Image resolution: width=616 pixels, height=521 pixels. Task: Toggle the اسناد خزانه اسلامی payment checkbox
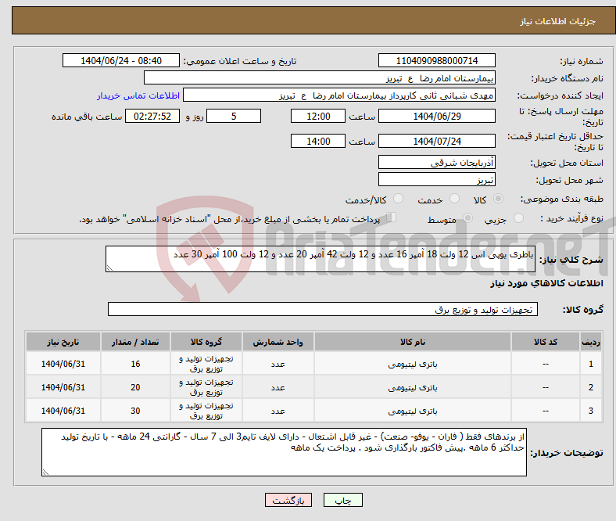click(392, 218)
